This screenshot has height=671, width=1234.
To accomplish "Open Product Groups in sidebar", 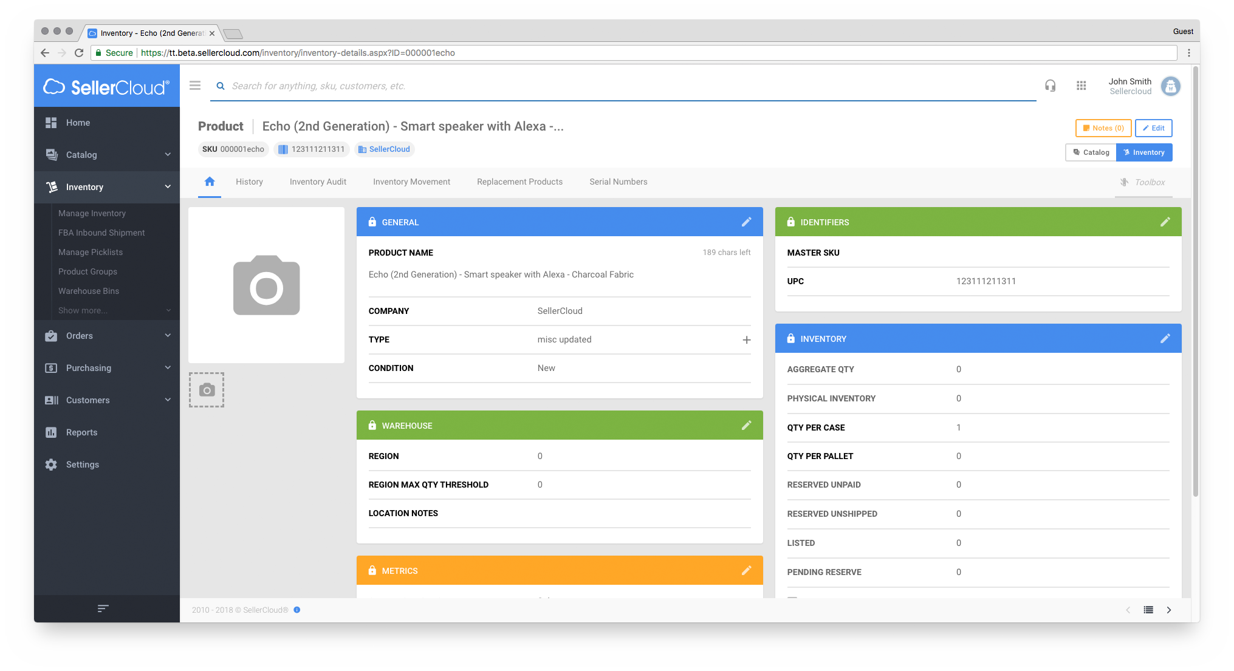I will pyautogui.click(x=87, y=271).
